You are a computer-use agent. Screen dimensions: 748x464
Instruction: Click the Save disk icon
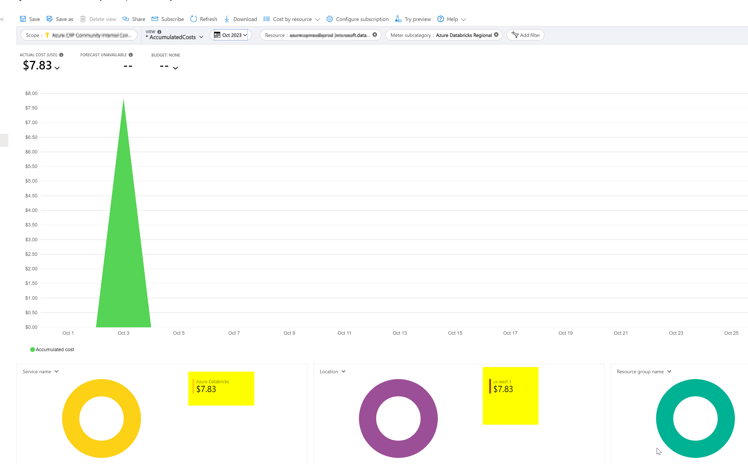click(23, 19)
